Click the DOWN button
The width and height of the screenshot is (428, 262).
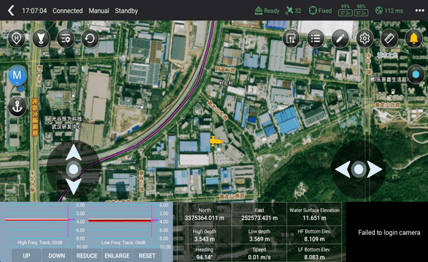click(57, 256)
